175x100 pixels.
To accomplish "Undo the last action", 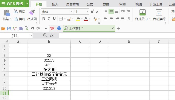I will tap(32, 29).
